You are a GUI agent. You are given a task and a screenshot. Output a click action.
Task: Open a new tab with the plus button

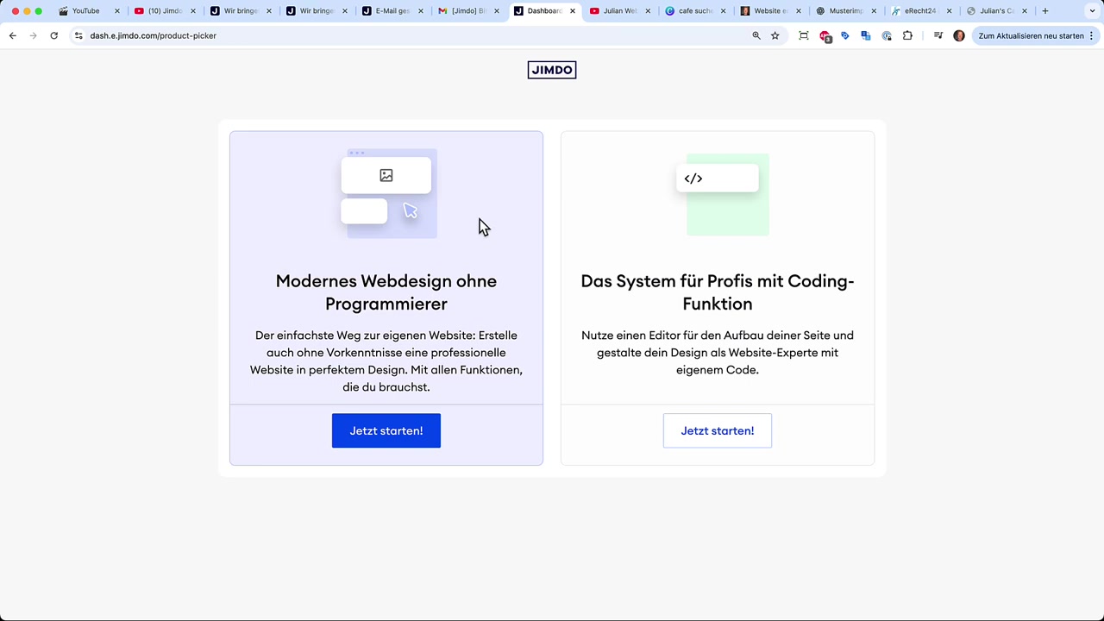click(1044, 11)
